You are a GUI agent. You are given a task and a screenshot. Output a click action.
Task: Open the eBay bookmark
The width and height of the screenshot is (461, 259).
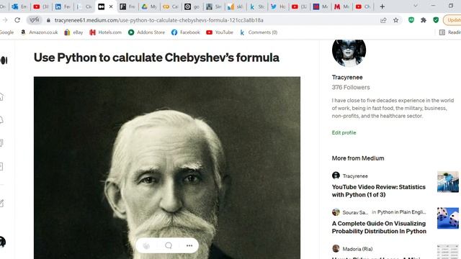click(73, 32)
